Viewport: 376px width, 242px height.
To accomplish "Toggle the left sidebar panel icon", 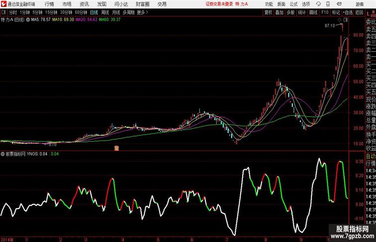I will tap(3, 12).
